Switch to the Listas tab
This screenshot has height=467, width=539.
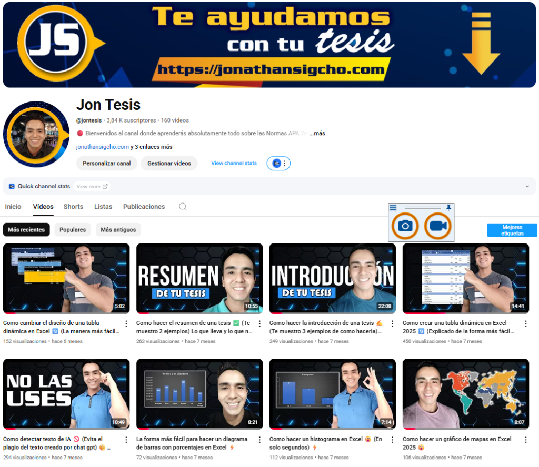pos(103,207)
